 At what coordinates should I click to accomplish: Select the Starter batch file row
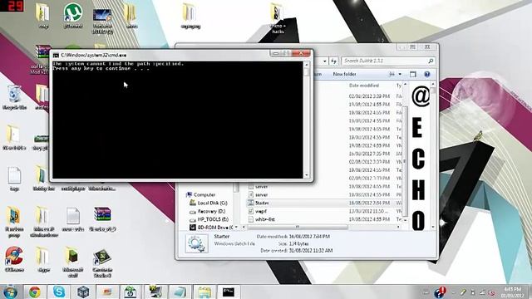(x=324, y=203)
